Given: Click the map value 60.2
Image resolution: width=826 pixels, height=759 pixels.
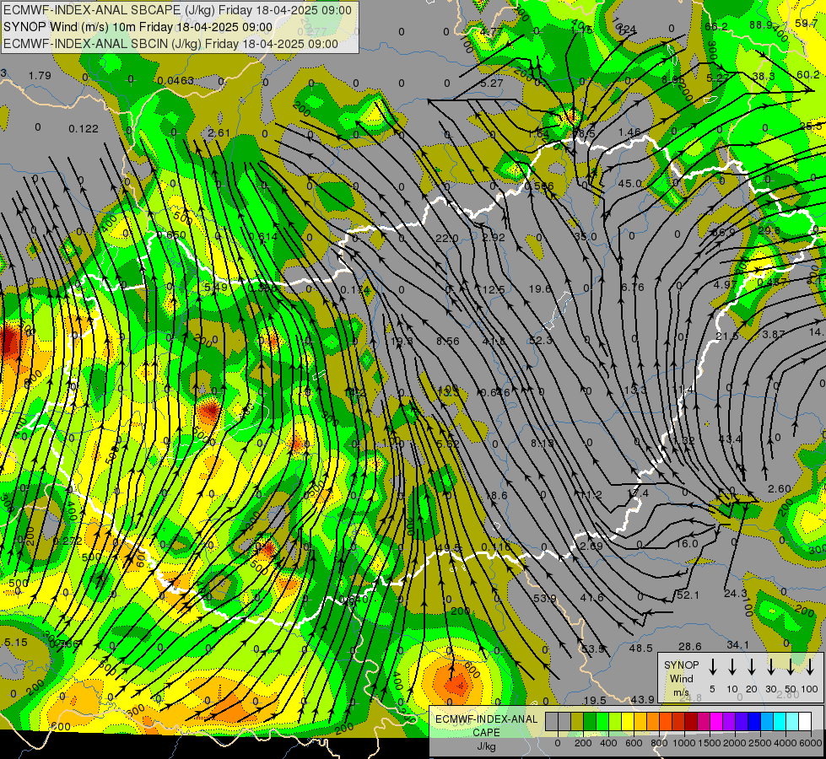Looking at the screenshot, I should 808,75.
